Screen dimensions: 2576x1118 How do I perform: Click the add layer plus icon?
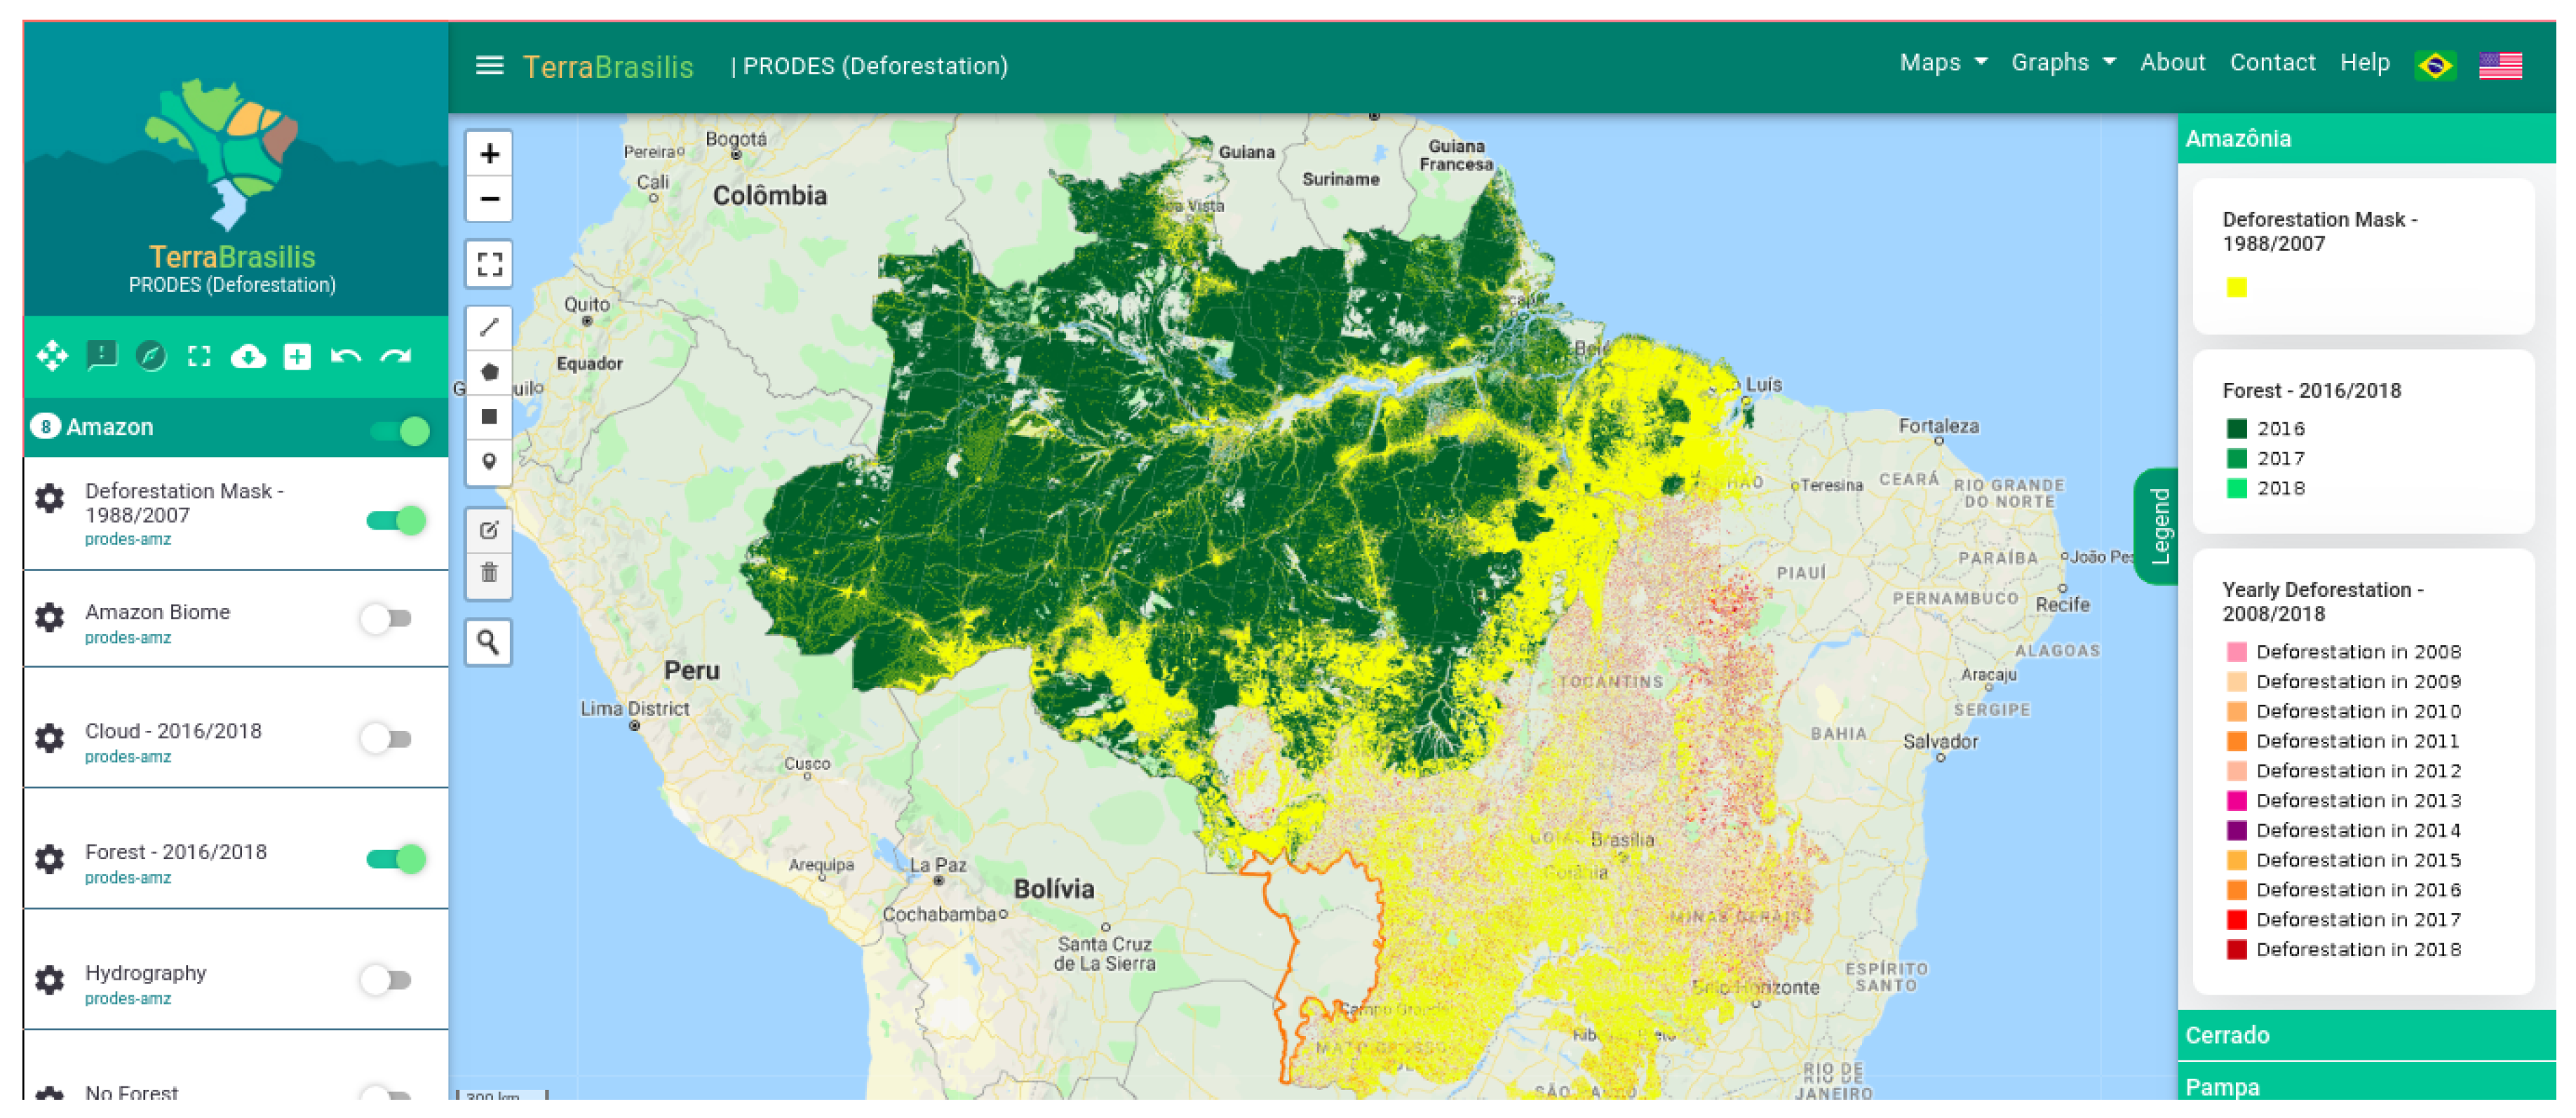click(x=297, y=356)
